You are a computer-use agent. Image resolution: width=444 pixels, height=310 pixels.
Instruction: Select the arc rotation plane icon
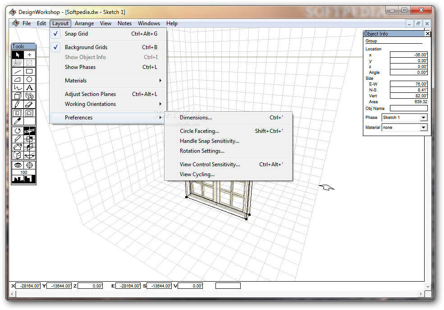click(29, 155)
